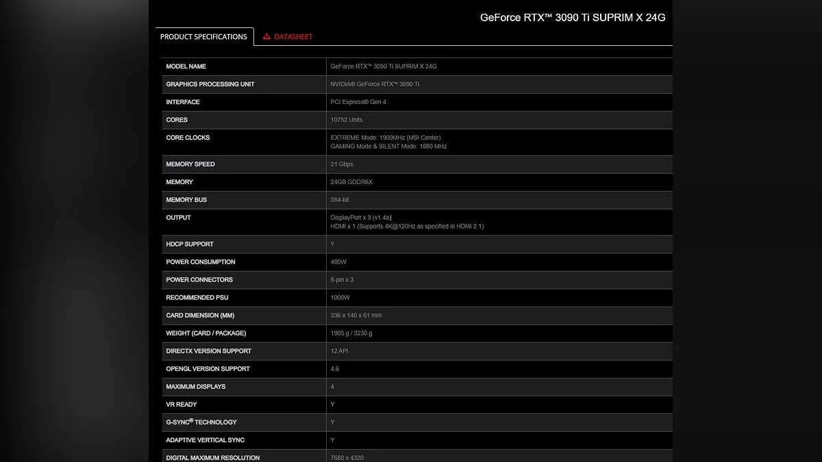Select the Model Name row label

(186, 66)
